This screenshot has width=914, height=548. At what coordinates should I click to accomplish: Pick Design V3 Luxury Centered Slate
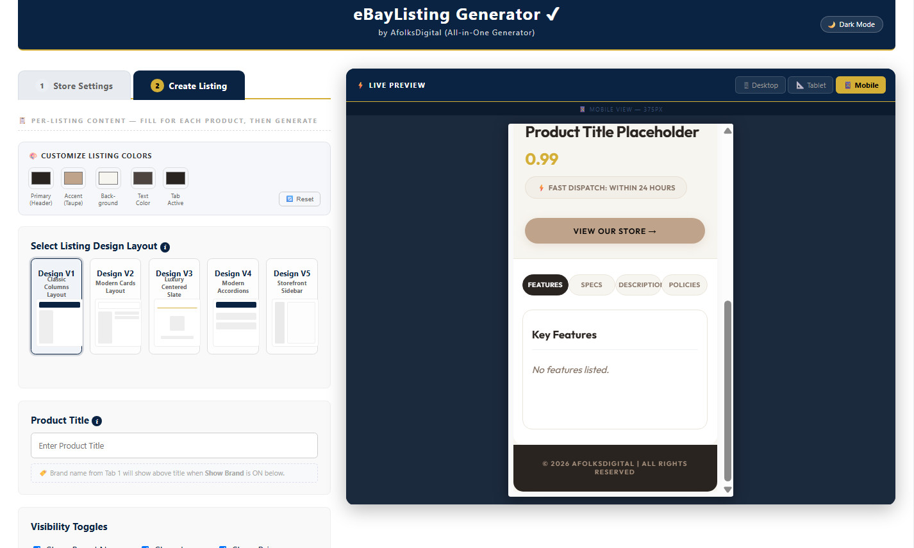174,306
